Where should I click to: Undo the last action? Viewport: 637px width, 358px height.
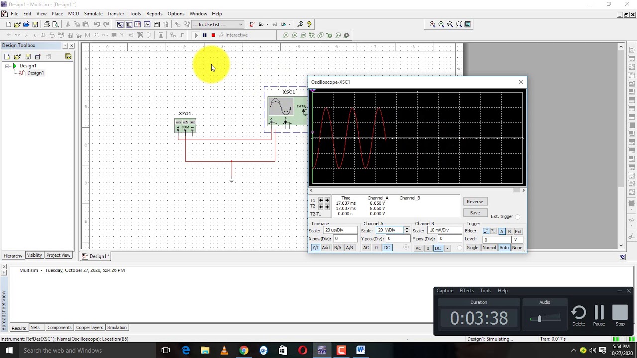point(97,24)
